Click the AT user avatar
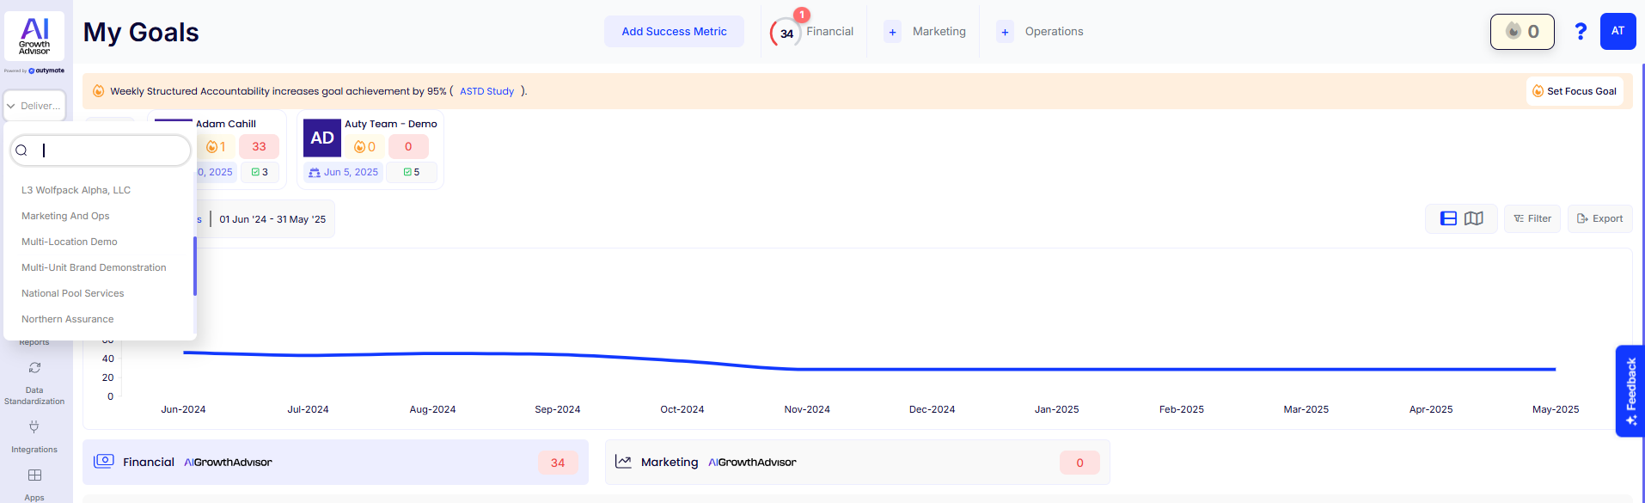 point(1617,32)
